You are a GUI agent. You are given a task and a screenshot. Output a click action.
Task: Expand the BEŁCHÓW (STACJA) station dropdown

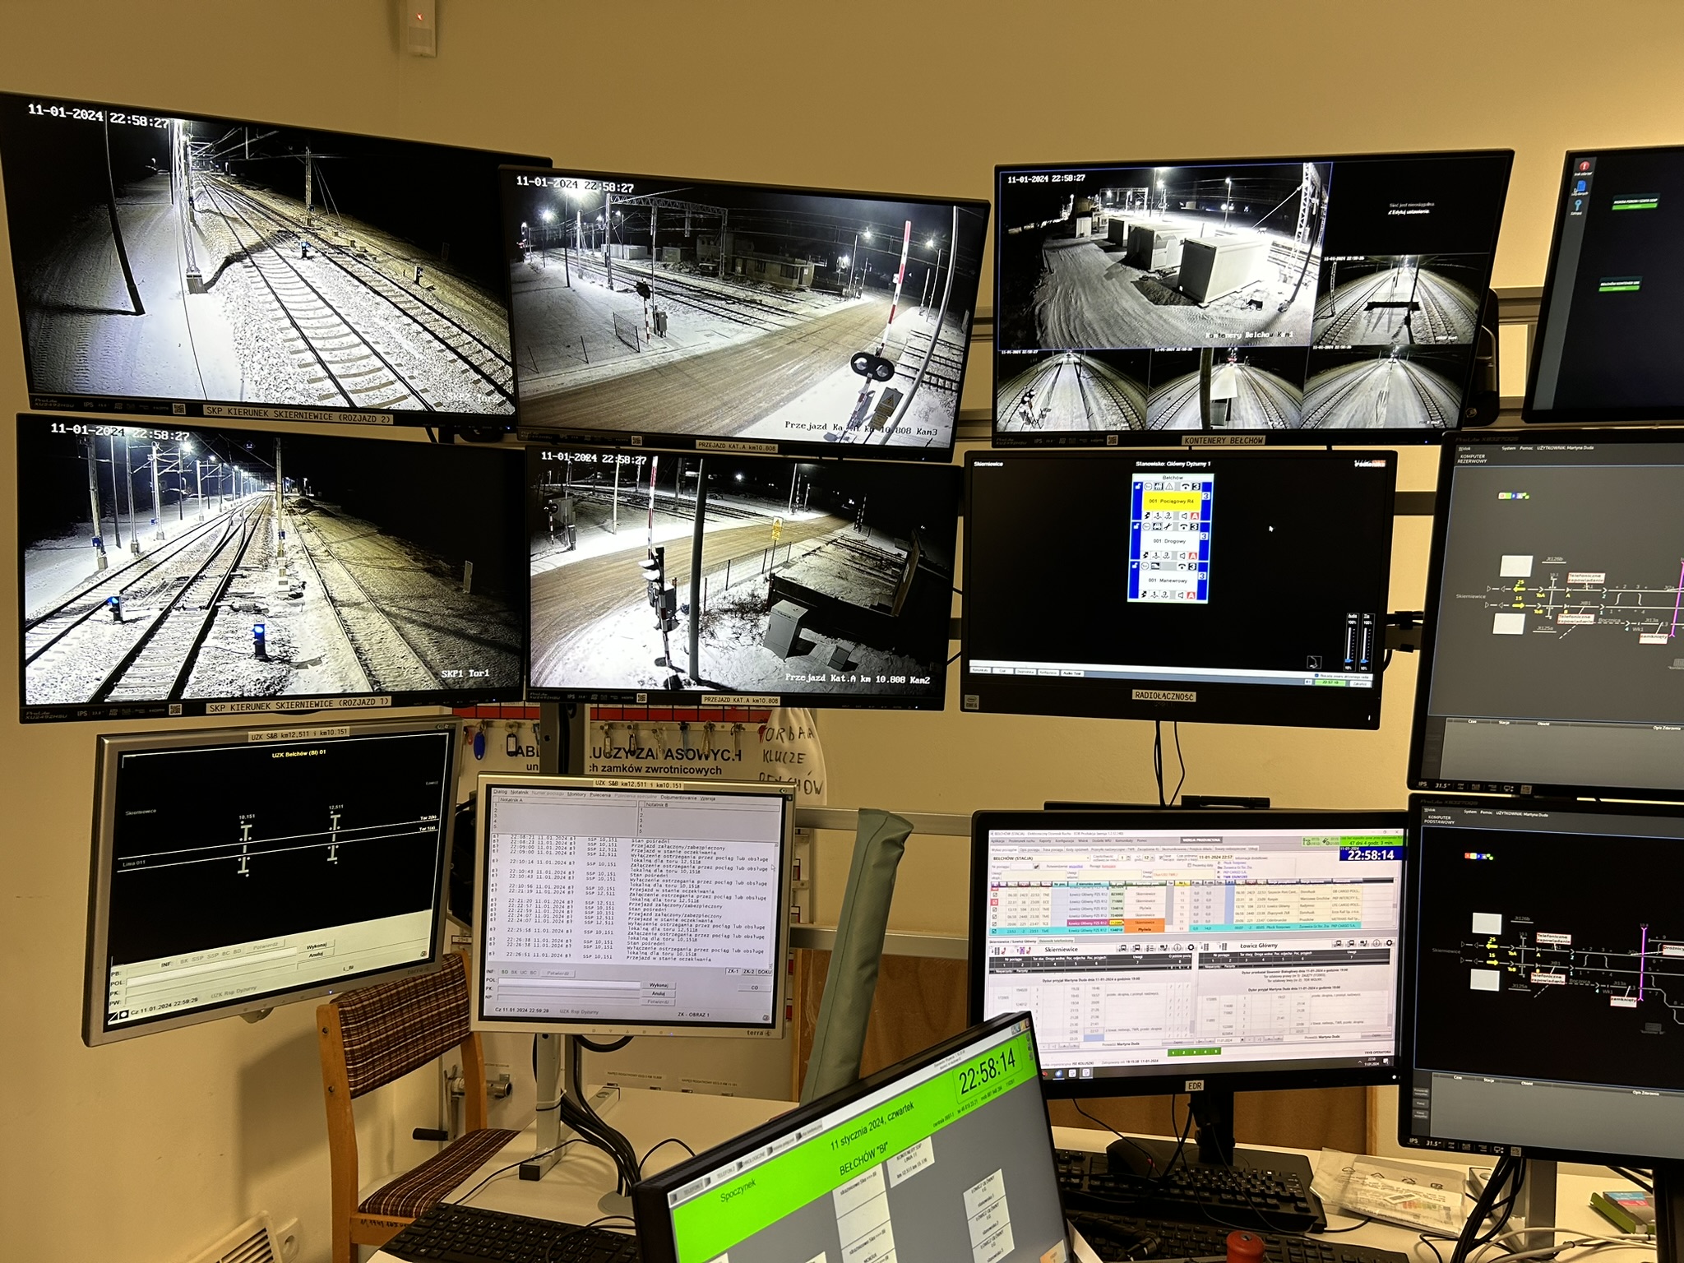pyautogui.click(x=1041, y=858)
